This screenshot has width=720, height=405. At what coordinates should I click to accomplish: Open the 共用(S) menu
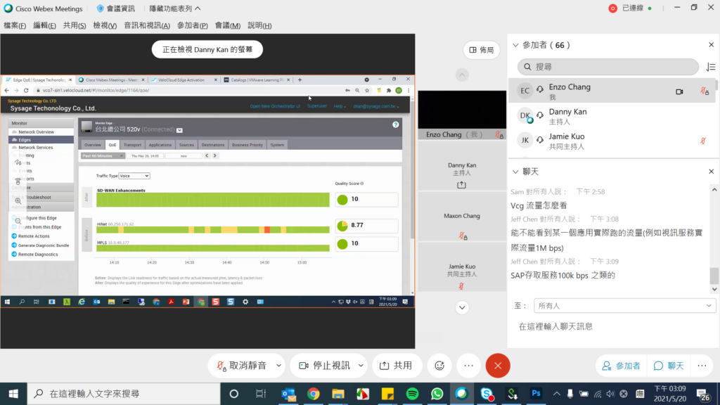click(x=75, y=26)
